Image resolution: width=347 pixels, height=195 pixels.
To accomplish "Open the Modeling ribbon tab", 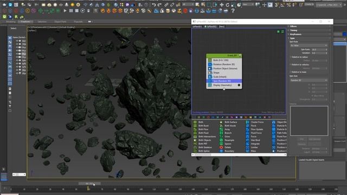I will [11, 22].
